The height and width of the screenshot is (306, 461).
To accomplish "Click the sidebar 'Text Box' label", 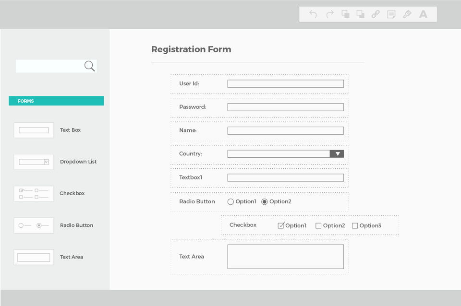I will tap(70, 130).
